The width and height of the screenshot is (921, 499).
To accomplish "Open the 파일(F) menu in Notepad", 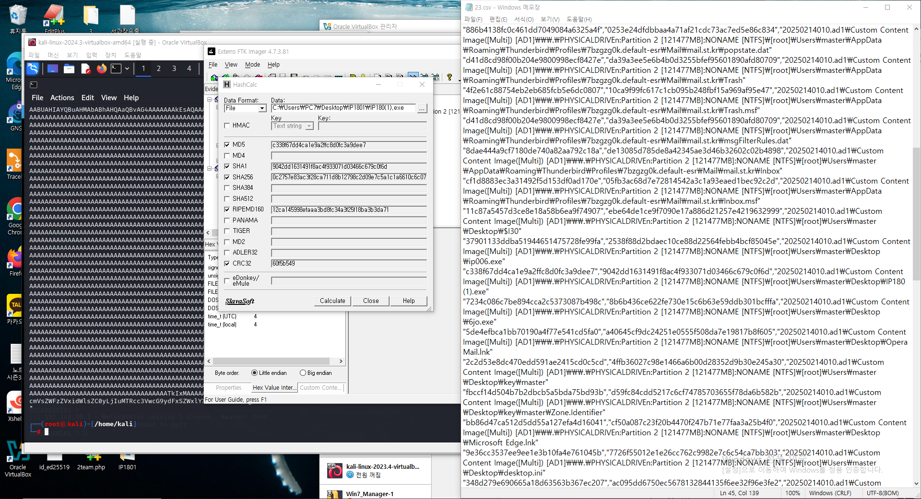I will (473, 19).
